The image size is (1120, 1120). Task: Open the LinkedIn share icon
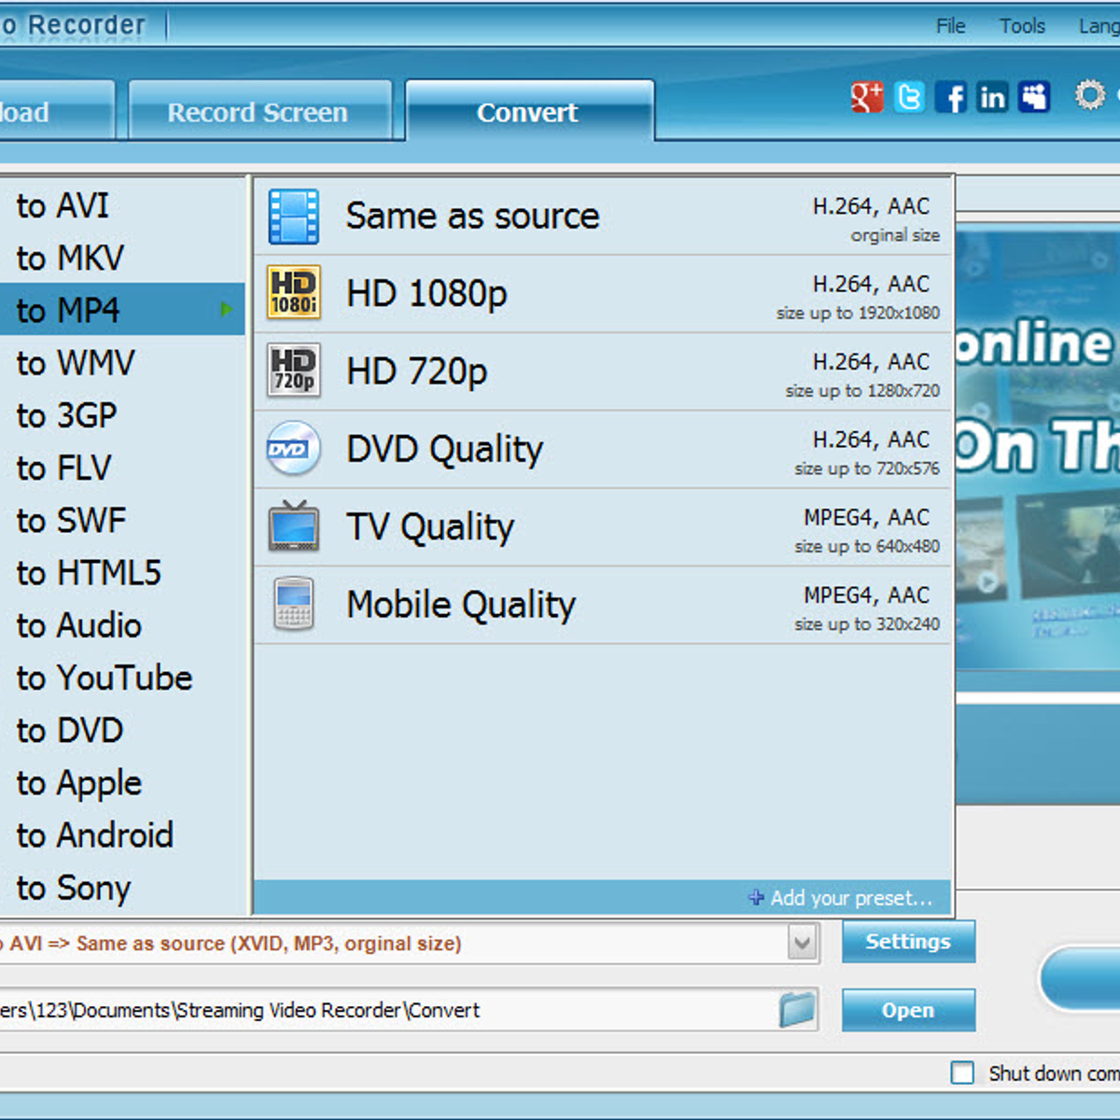(x=992, y=97)
